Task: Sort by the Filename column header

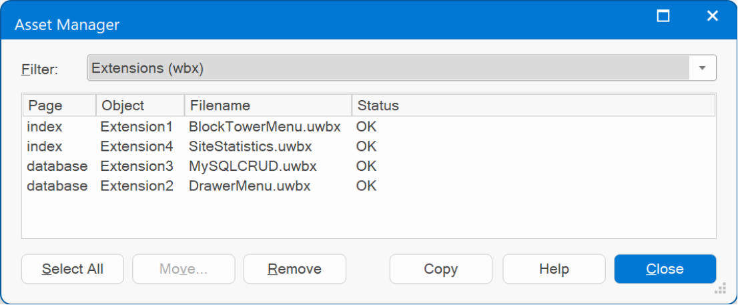Action: point(268,105)
